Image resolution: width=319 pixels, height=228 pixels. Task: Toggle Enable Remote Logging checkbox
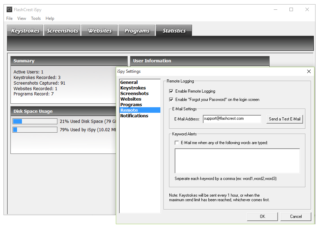[171, 91]
